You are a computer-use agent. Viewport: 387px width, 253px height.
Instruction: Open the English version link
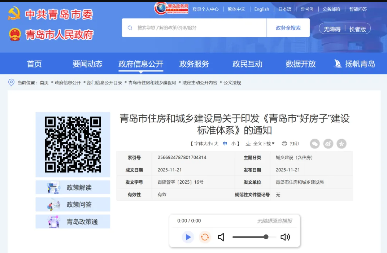[x=261, y=9]
